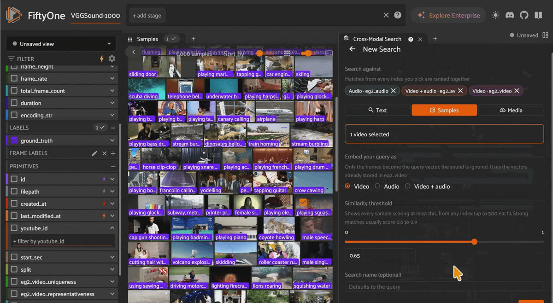Open the scuba diving video thumbnail
This screenshot has height=303, width=553.
(x=146, y=89)
